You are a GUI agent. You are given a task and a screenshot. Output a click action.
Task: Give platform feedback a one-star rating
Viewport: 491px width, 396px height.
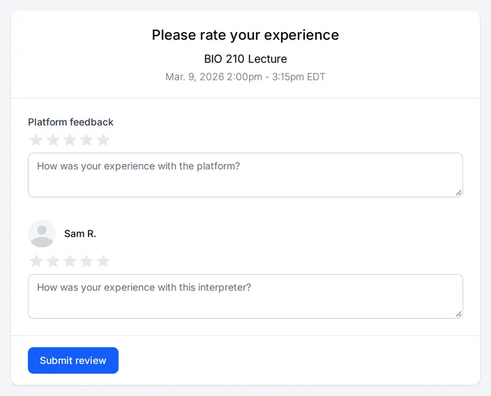[x=36, y=140]
